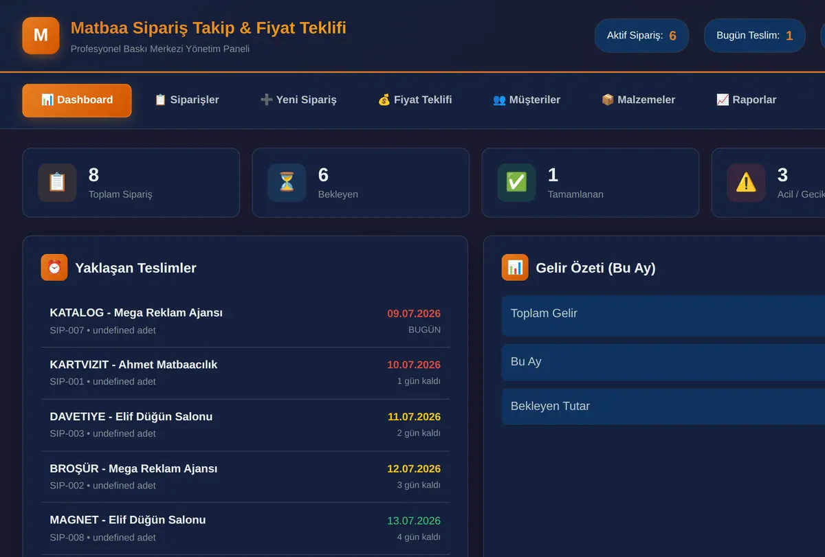Click the Bekleyen stat label
Viewport: 825px width, 557px height.
(338, 194)
